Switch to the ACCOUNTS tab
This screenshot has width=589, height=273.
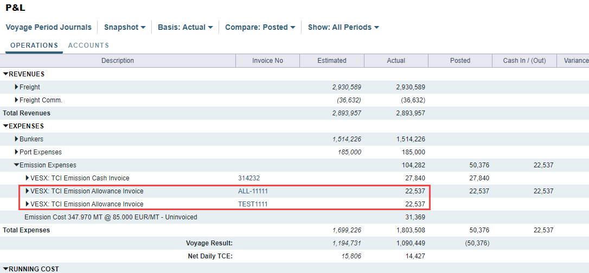88,45
